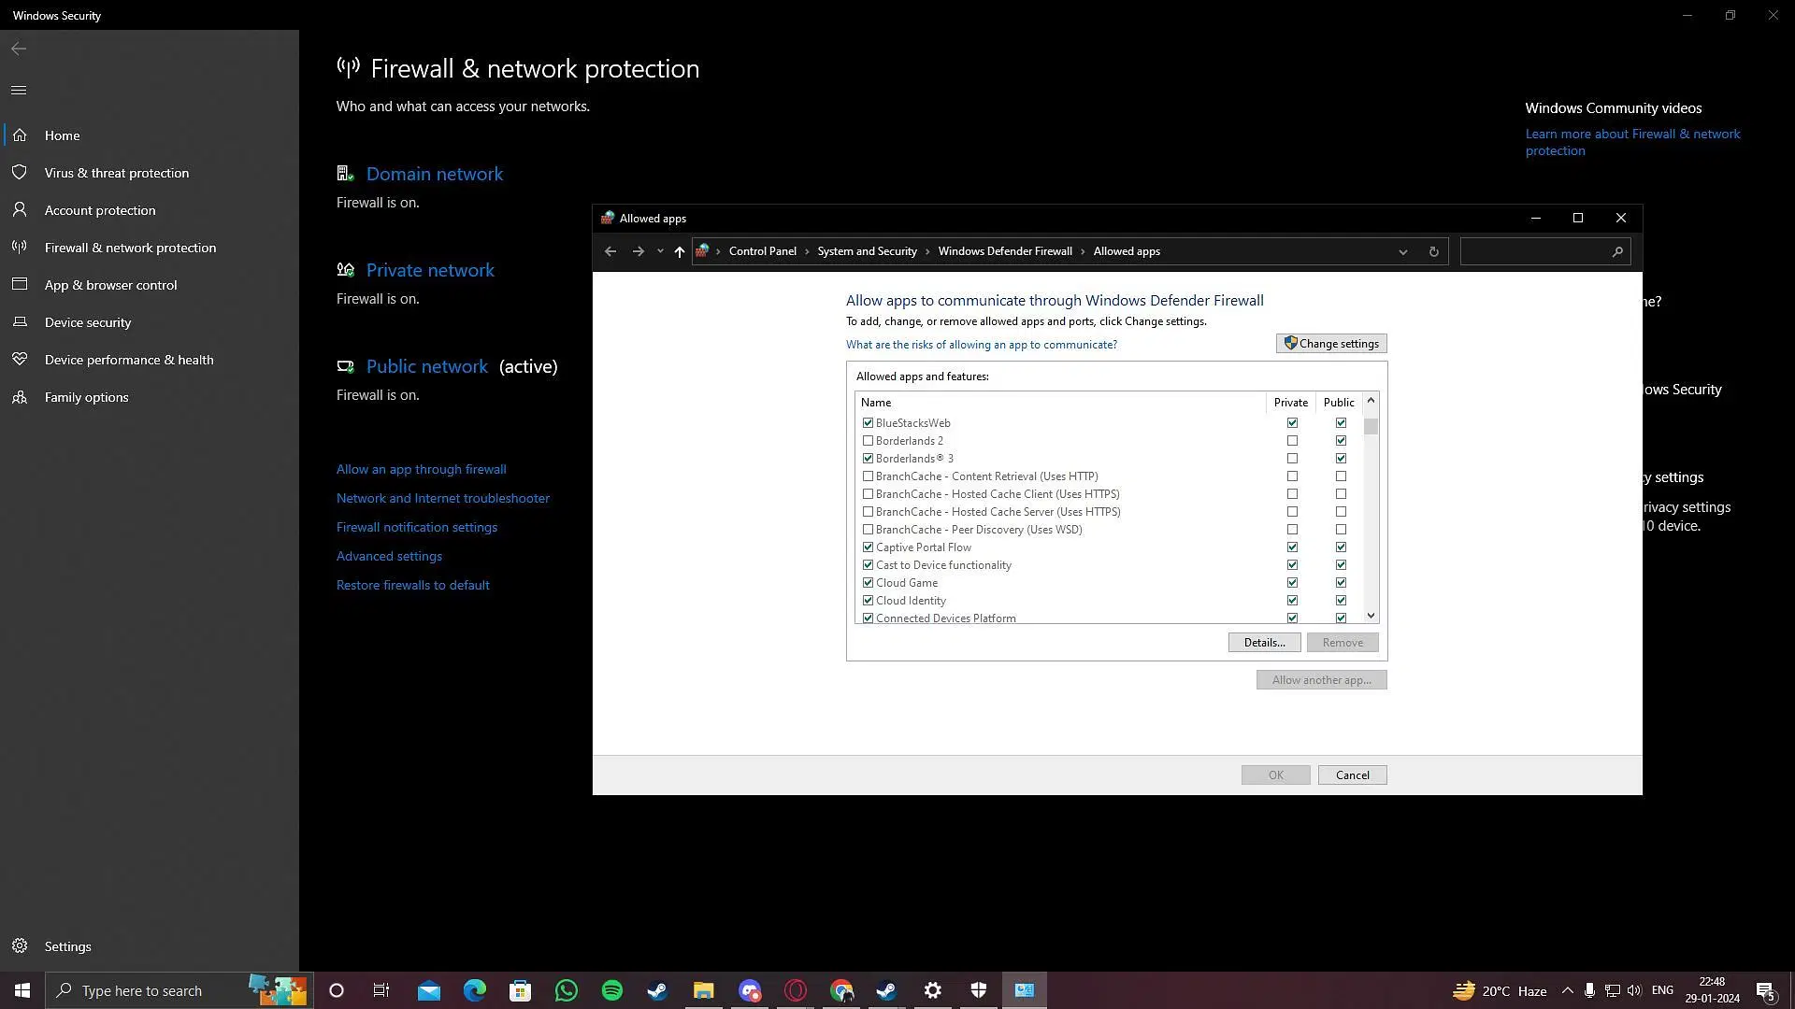Open Firewall notification settings
This screenshot has height=1009, width=1795.
[417, 527]
